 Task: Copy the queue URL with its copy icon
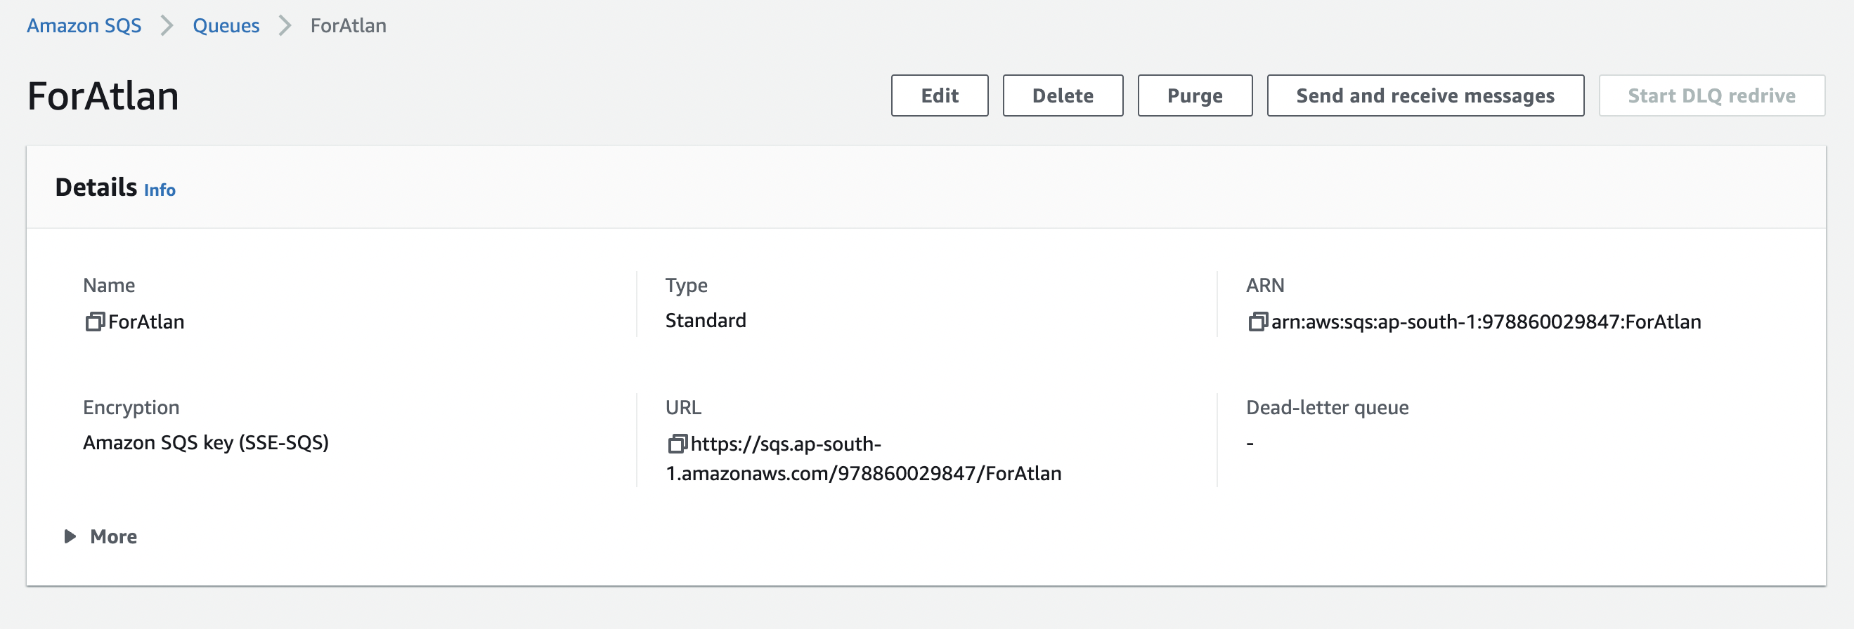677,444
